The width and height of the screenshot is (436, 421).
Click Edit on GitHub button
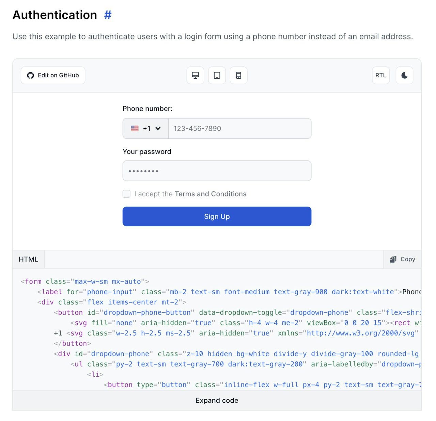(x=53, y=76)
